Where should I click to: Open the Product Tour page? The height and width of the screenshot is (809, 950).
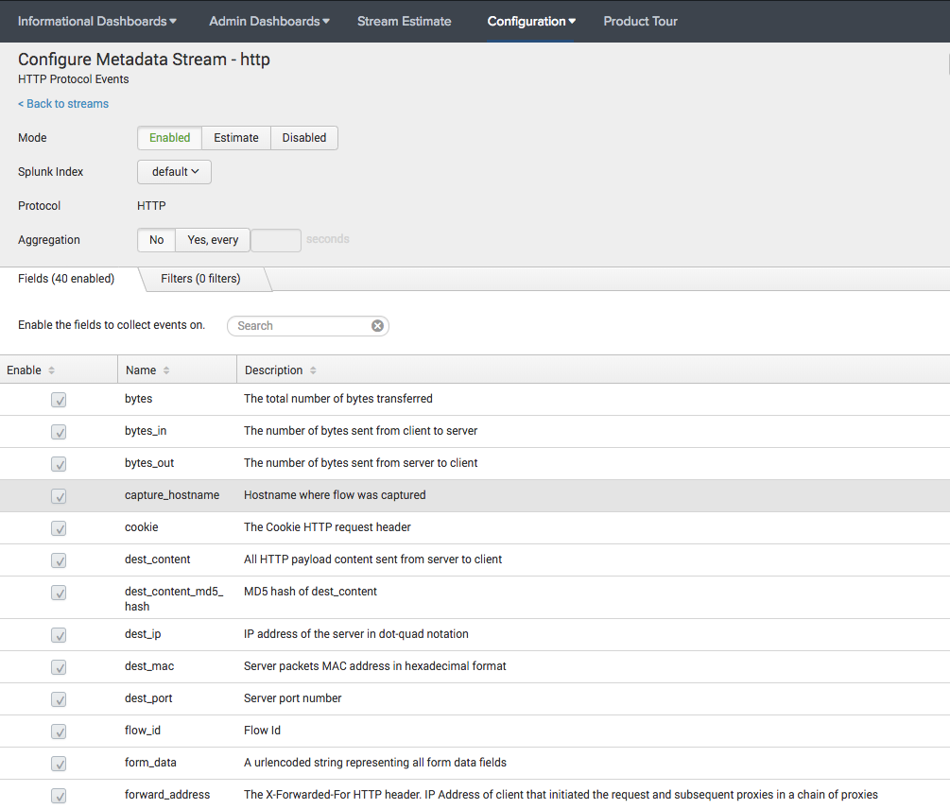point(640,21)
